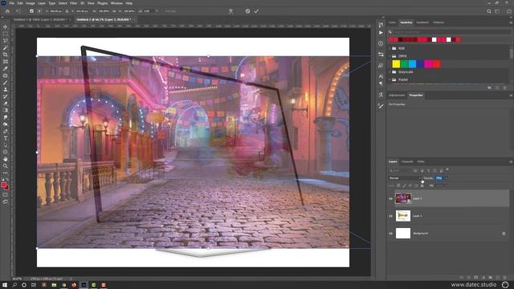Expand the RGB swatch group

pos(390,48)
